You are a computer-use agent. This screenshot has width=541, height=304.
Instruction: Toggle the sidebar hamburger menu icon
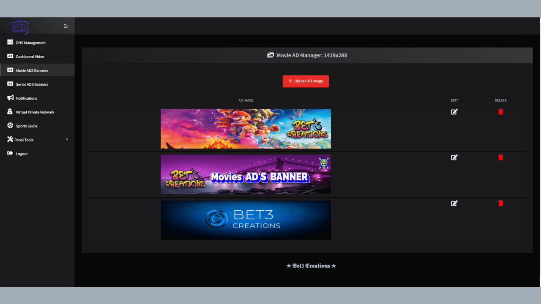click(x=66, y=26)
